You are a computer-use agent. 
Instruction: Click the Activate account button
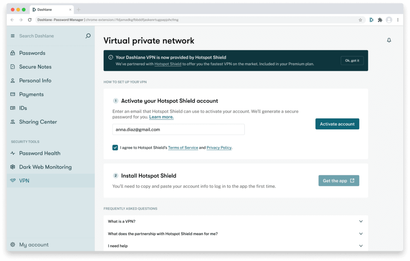click(337, 124)
